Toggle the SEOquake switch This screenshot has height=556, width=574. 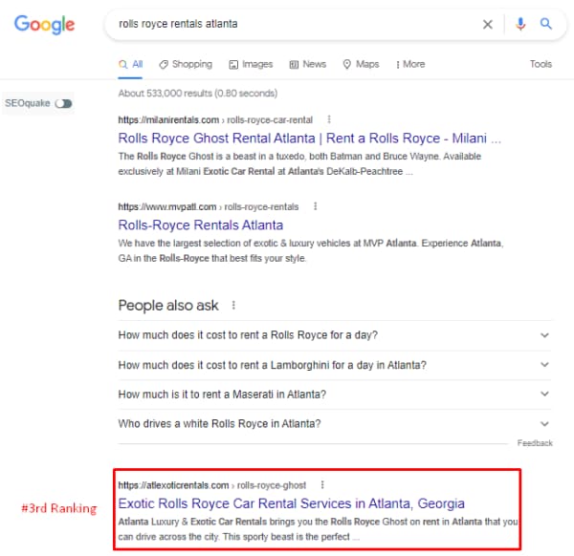[64, 103]
